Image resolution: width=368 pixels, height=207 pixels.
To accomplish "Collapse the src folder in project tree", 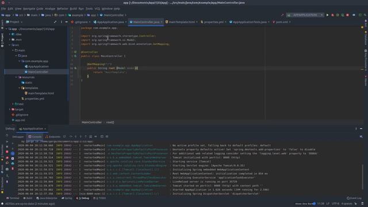I will (10, 45).
